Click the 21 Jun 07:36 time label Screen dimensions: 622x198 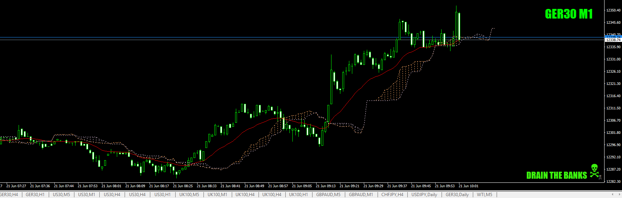click(40, 186)
